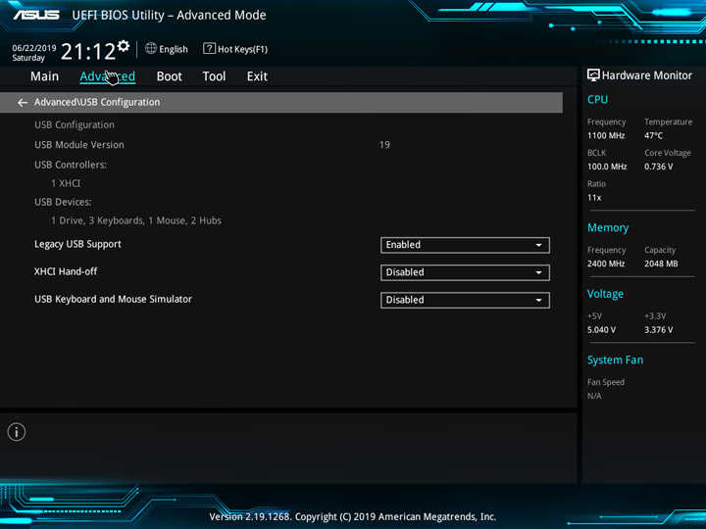Click the Hardware Monitor title
The image size is (706, 529).
click(647, 75)
